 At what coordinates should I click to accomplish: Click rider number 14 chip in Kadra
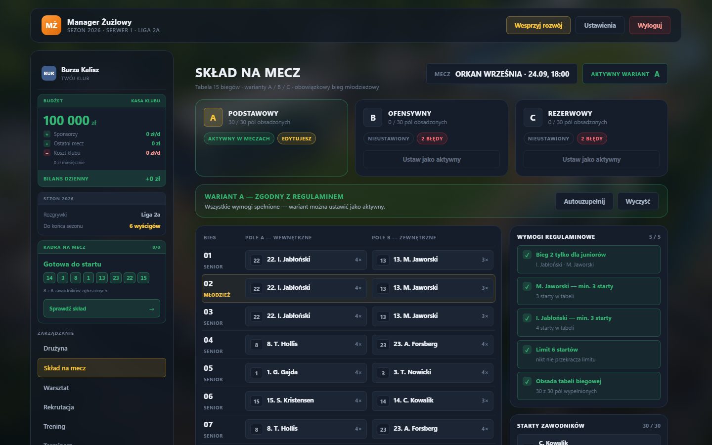tap(49, 278)
